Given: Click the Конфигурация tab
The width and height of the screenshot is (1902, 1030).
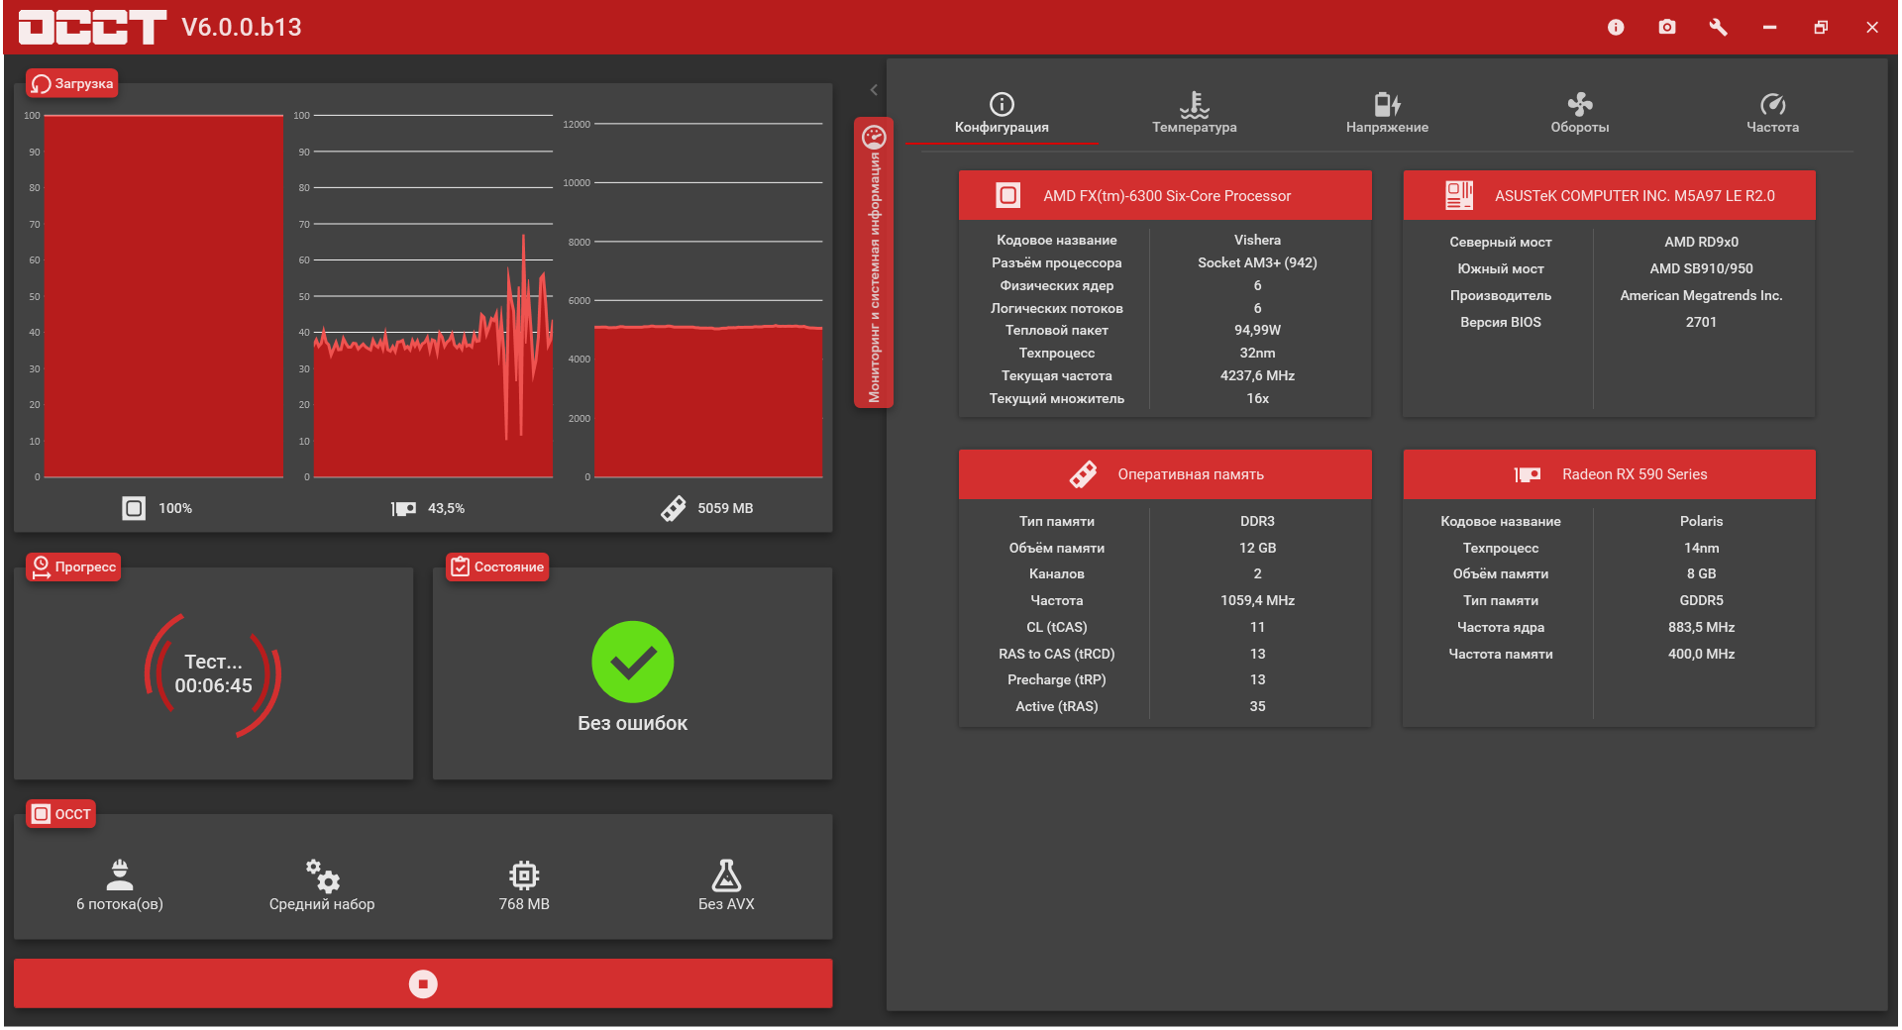Looking at the screenshot, I should tap(1002, 113).
